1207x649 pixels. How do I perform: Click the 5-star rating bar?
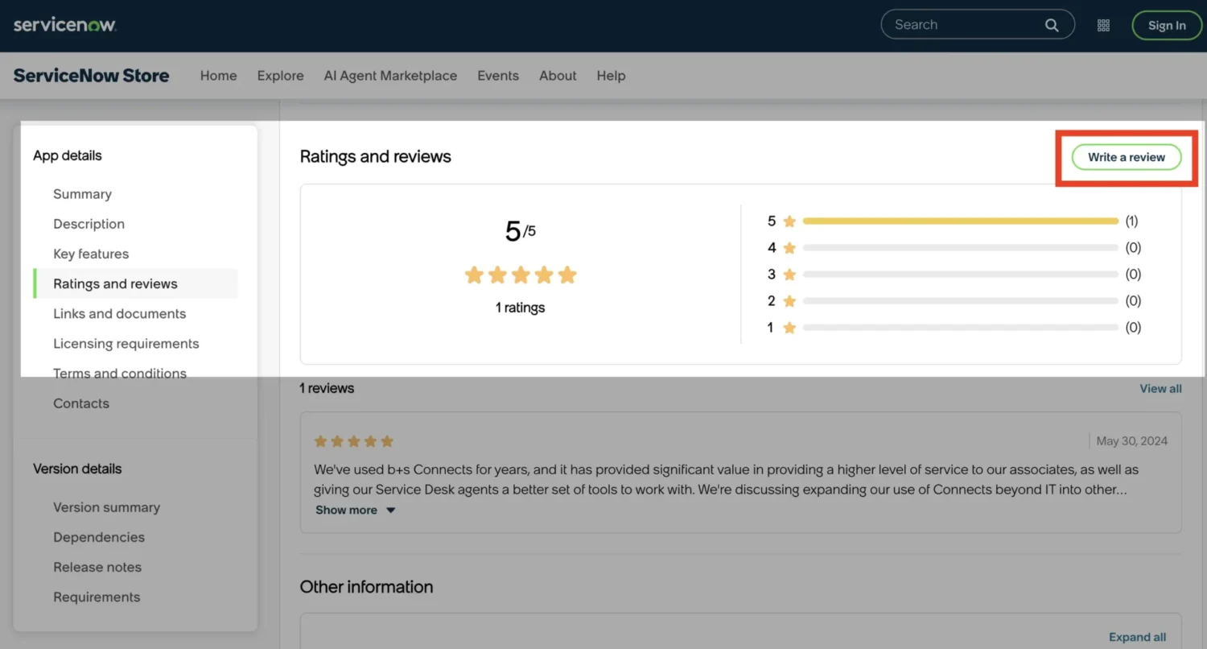(x=960, y=221)
